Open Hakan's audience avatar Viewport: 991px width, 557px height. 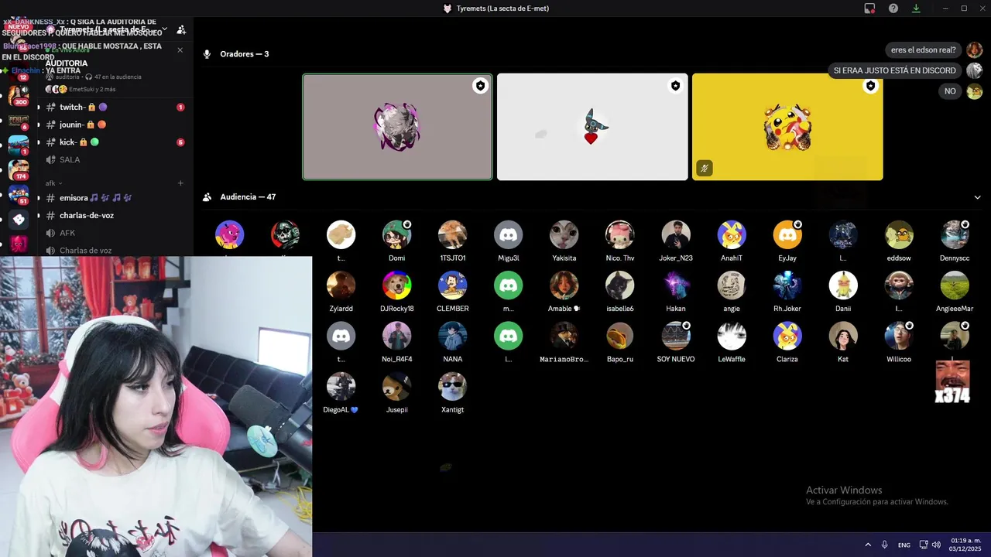click(675, 285)
